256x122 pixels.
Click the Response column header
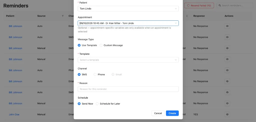[199, 16]
